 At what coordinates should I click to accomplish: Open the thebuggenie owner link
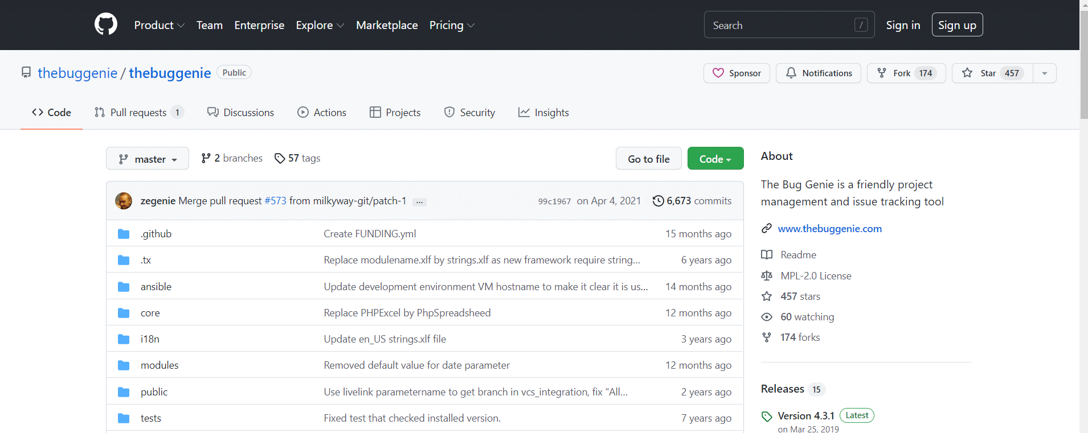77,73
